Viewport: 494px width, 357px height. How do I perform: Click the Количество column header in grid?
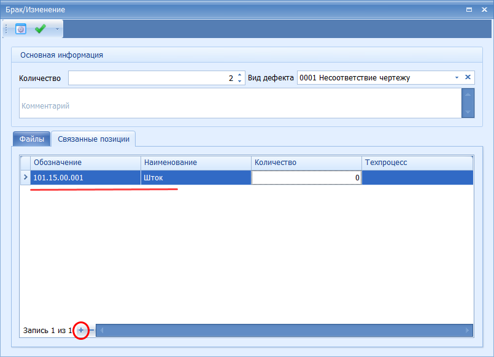[x=306, y=163]
